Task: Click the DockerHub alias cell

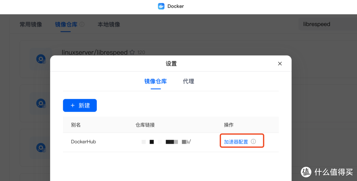Action: pyautogui.click(x=83, y=142)
